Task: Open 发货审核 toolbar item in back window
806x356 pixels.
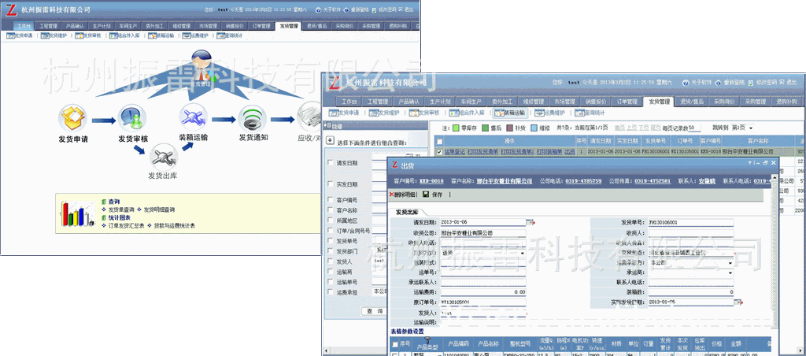Action: click(x=88, y=36)
